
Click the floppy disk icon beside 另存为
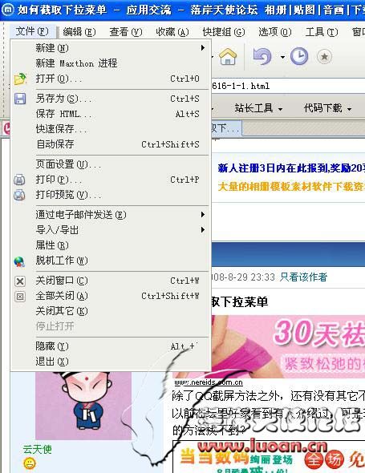(20, 99)
